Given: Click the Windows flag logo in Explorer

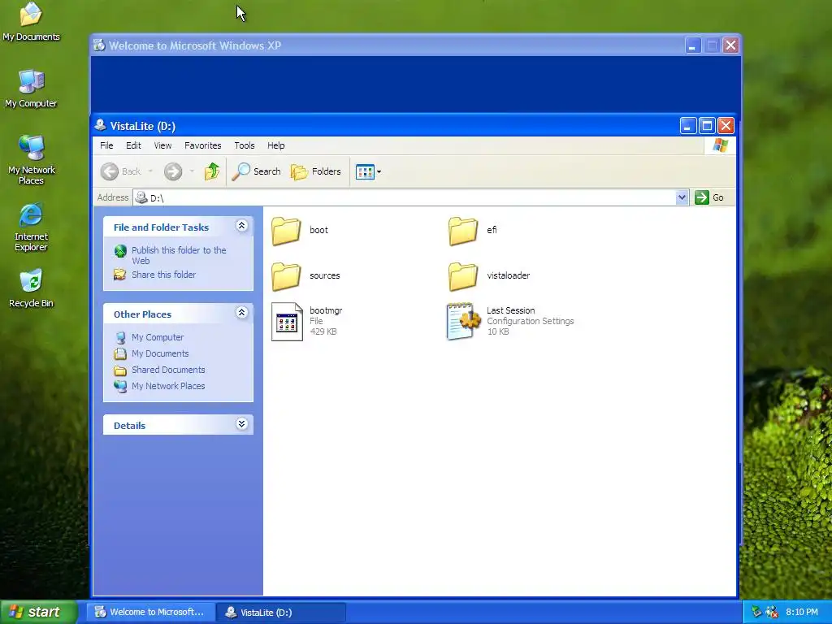Looking at the screenshot, I should (x=721, y=145).
